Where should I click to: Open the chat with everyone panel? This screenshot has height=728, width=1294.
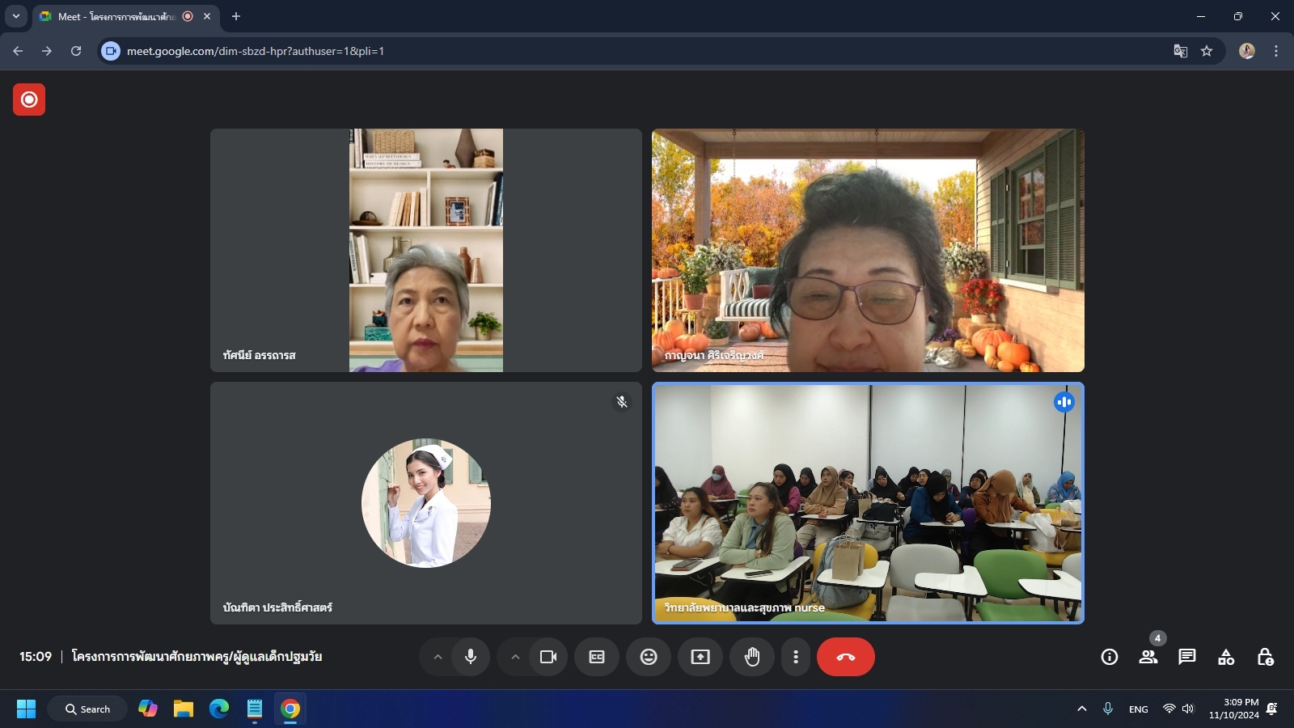tap(1186, 657)
